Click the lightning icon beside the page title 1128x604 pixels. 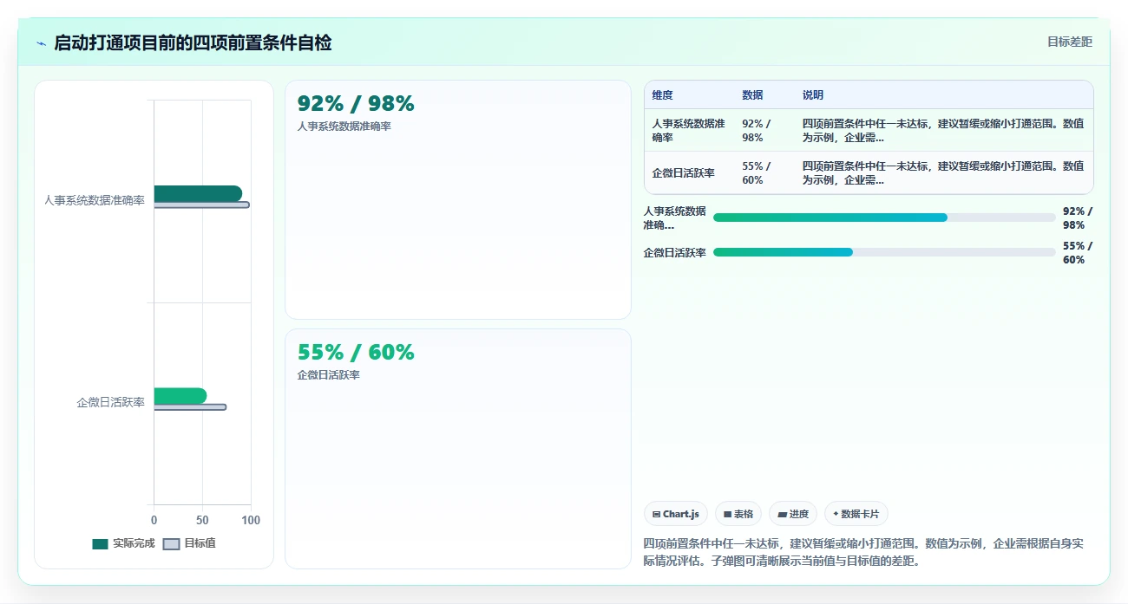click(x=42, y=43)
